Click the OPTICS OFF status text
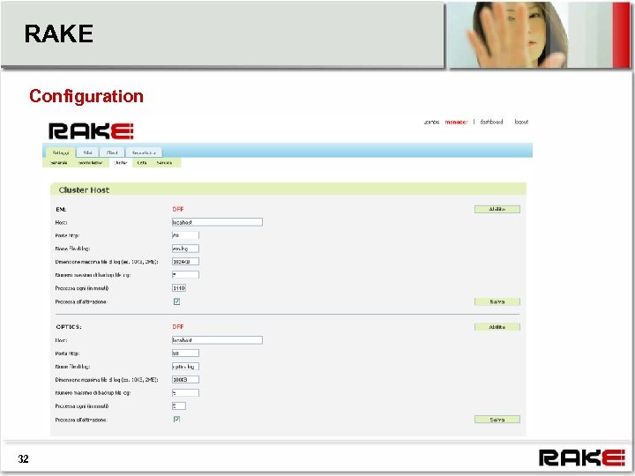The image size is (635, 476). (178, 327)
